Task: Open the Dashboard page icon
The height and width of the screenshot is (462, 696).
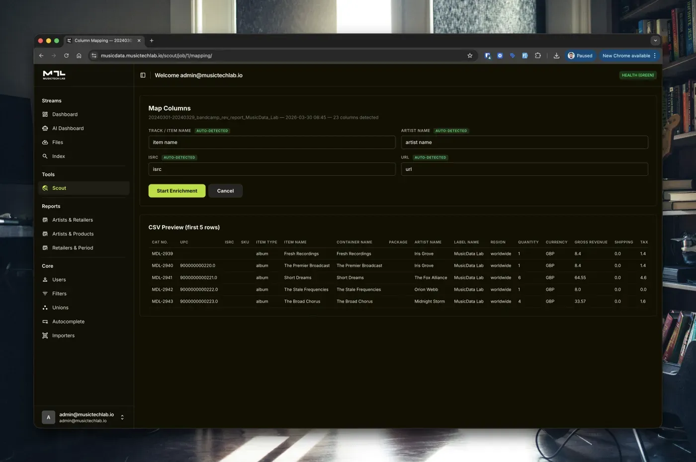Action: (x=45, y=114)
